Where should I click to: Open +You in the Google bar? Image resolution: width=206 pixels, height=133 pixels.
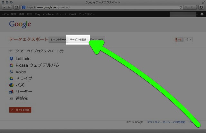tap(5, 14)
